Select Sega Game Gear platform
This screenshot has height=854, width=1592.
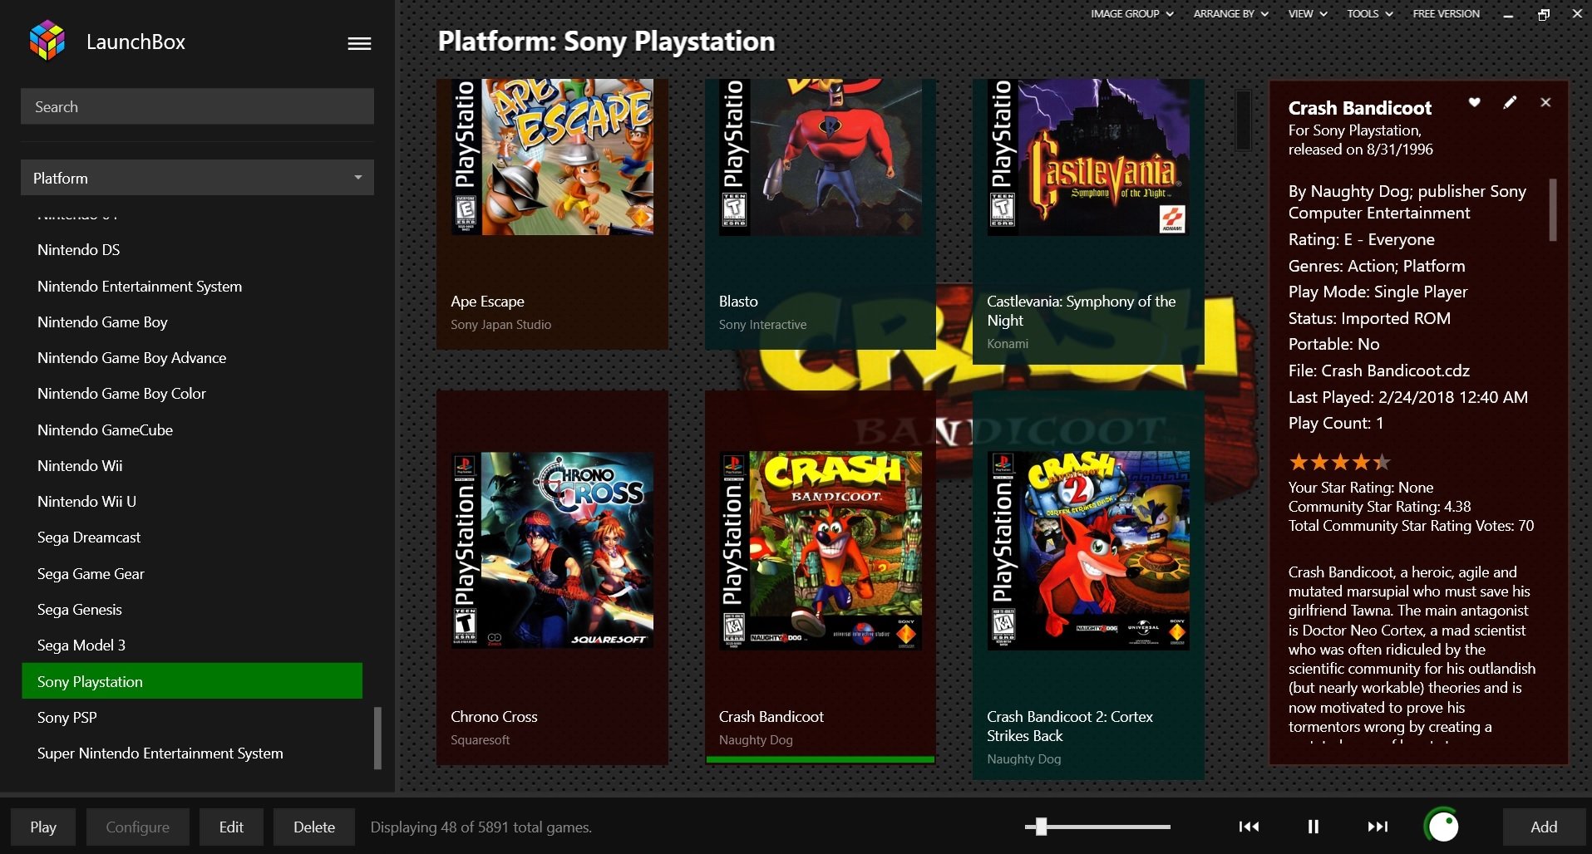[x=192, y=574]
